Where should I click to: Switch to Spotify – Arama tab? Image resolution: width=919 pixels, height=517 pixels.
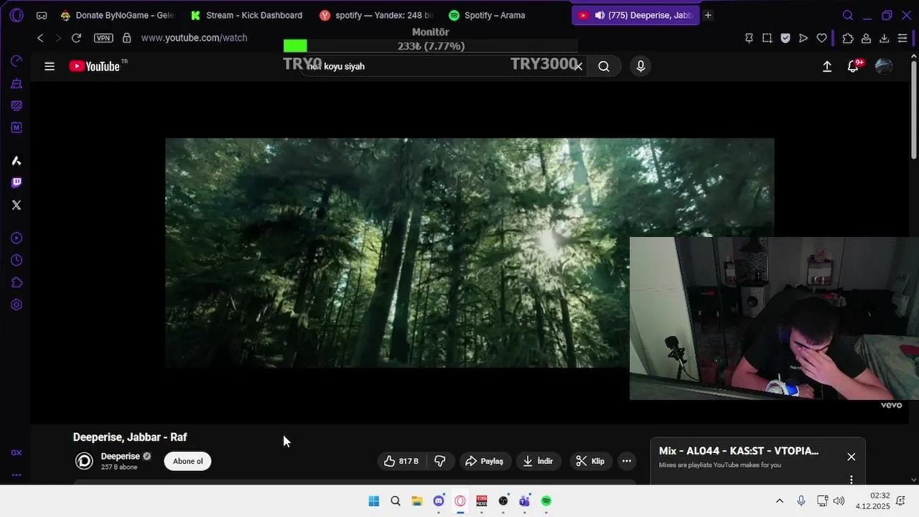click(505, 15)
